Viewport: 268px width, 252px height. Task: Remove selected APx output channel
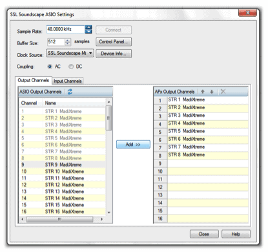223,92
